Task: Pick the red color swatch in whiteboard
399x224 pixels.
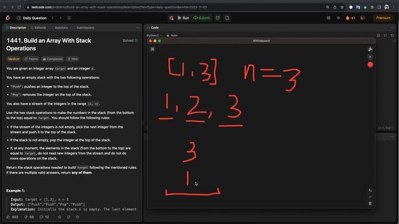Action: (x=370, y=65)
